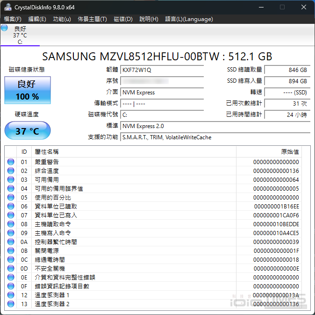315x315 pixels.
Task: Click the status orb for attribute 0B 關閉電源
Action: pyautogui.click(x=11, y=251)
